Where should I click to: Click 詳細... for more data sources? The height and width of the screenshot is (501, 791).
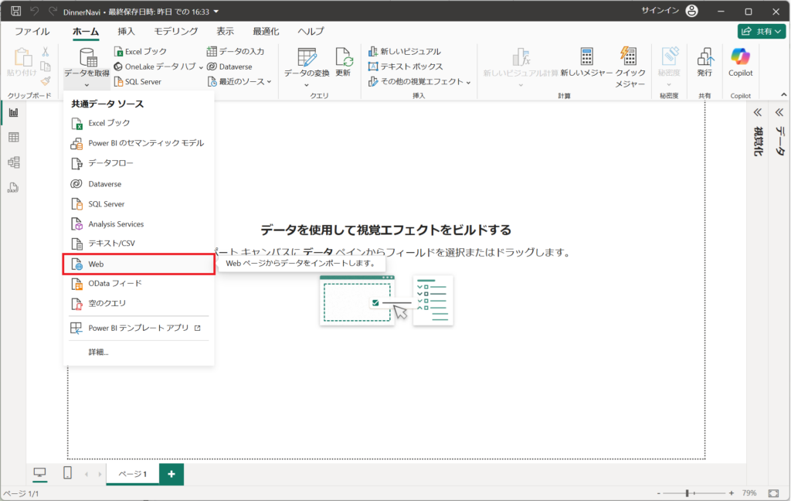point(98,352)
